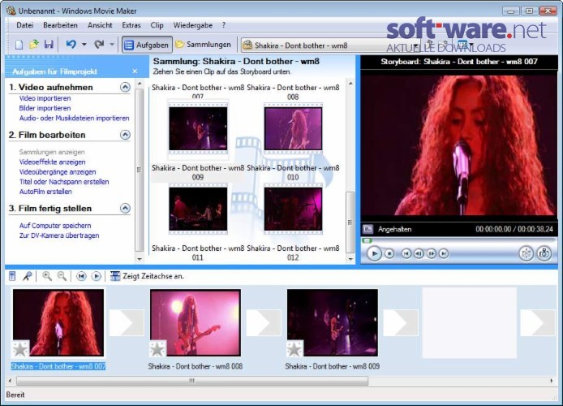The image size is (563, 406).
Task: Click the full screen icon beside Angehalten
Action: coord(367,229)
